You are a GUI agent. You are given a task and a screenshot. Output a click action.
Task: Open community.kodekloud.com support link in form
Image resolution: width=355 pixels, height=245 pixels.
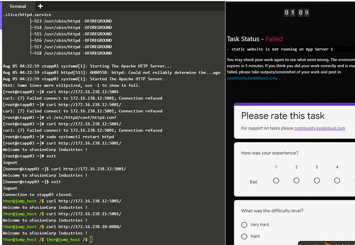[319, 128]
